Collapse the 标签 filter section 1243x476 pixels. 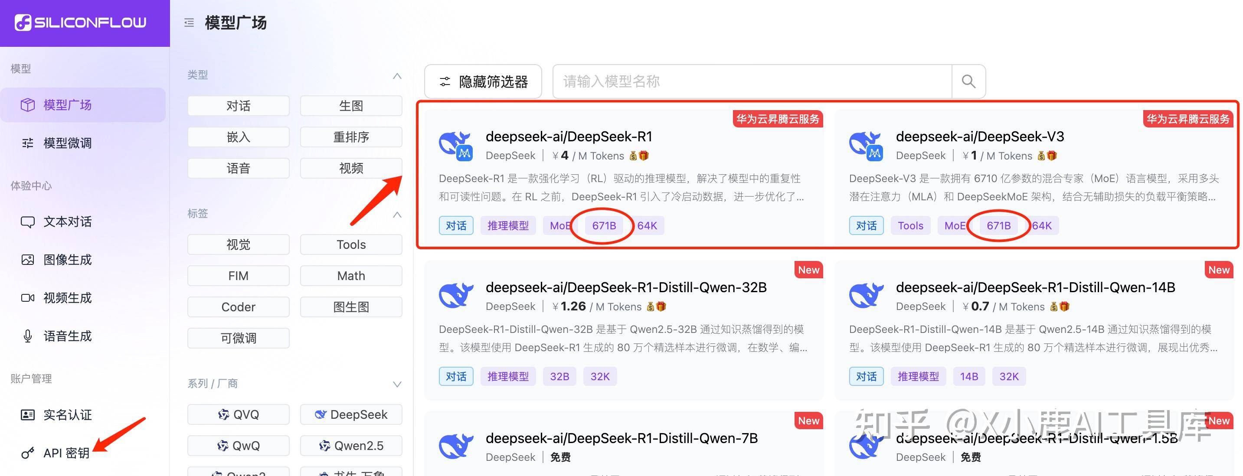pyautogui.click(x=397, y=214)
